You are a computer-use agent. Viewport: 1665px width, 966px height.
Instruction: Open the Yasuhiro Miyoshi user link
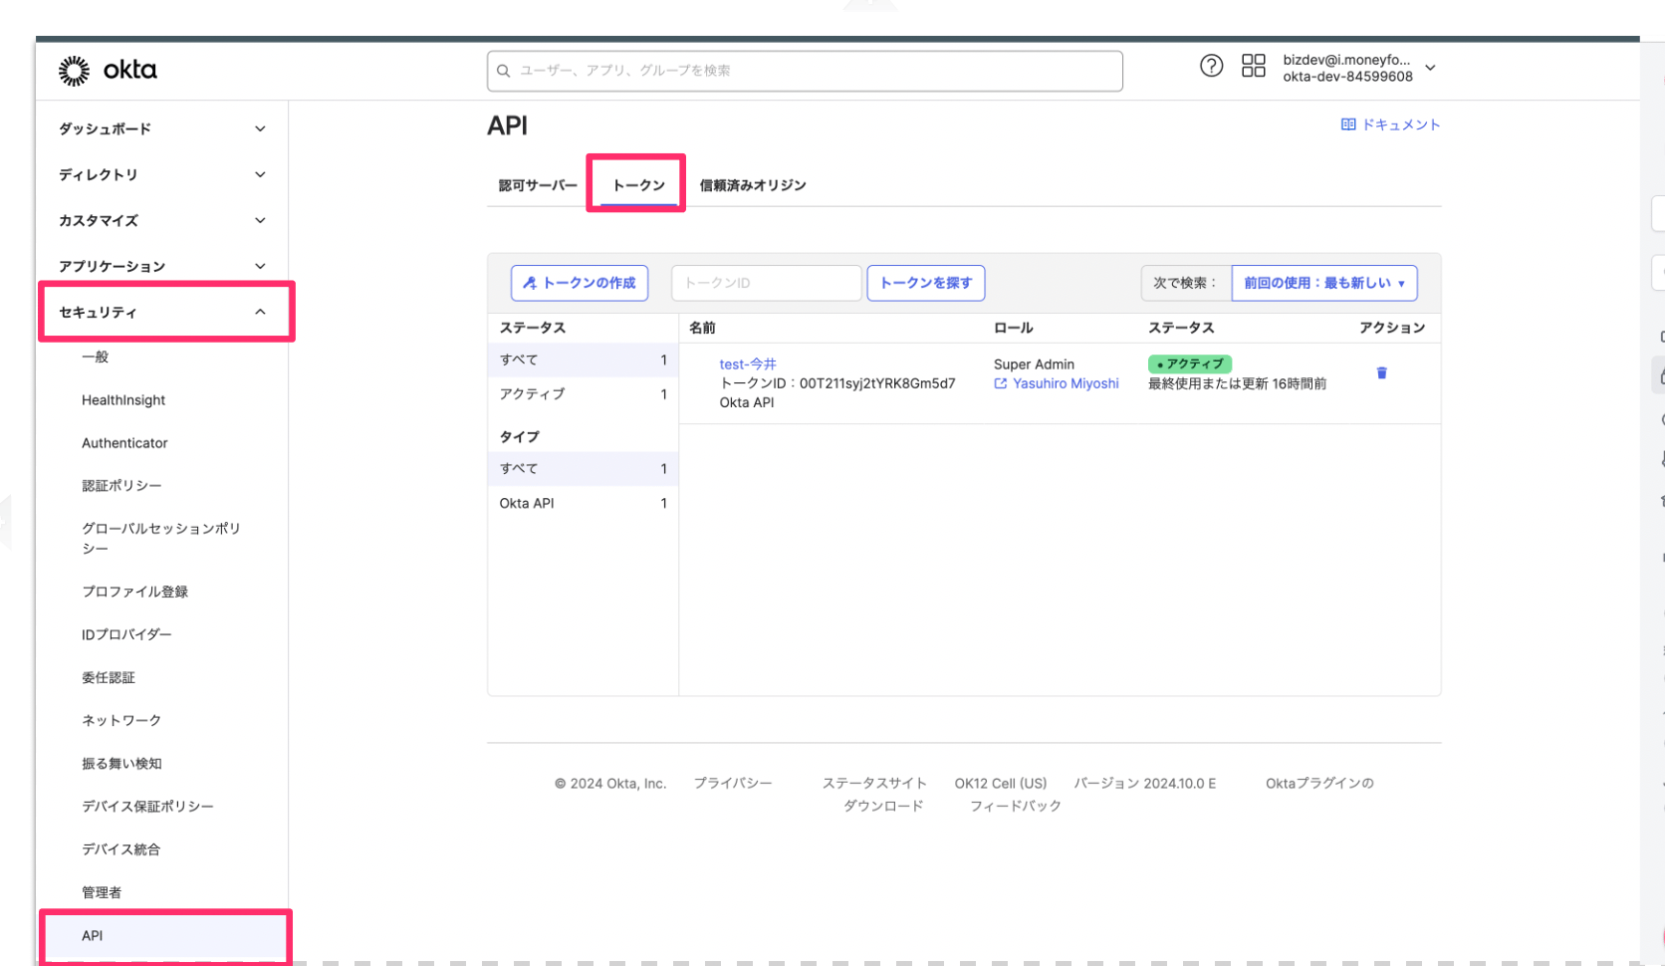(1066, 383)
